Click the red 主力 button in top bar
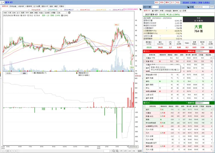The width and height of the screenshot is (215, 153). [x=172, y=2]
